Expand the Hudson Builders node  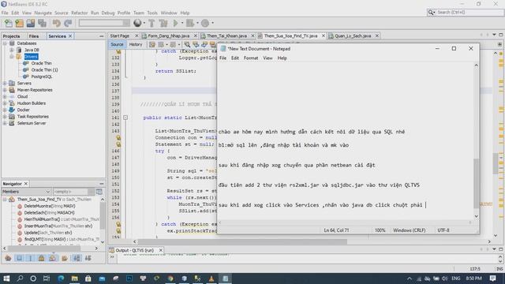pyautogui.click(x=5, y=103)
